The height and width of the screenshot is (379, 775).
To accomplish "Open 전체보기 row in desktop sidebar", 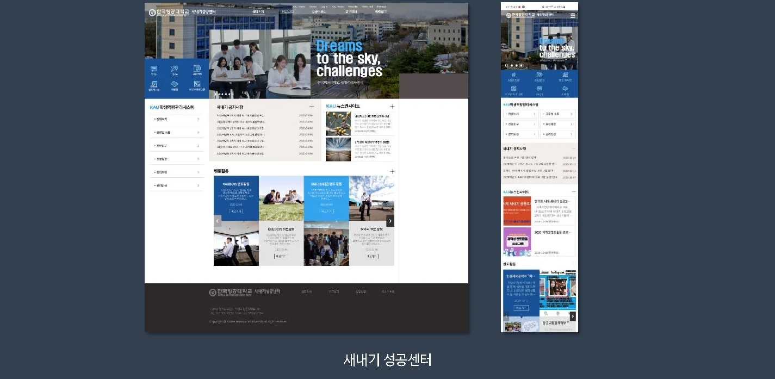I will tap(177, 119).
